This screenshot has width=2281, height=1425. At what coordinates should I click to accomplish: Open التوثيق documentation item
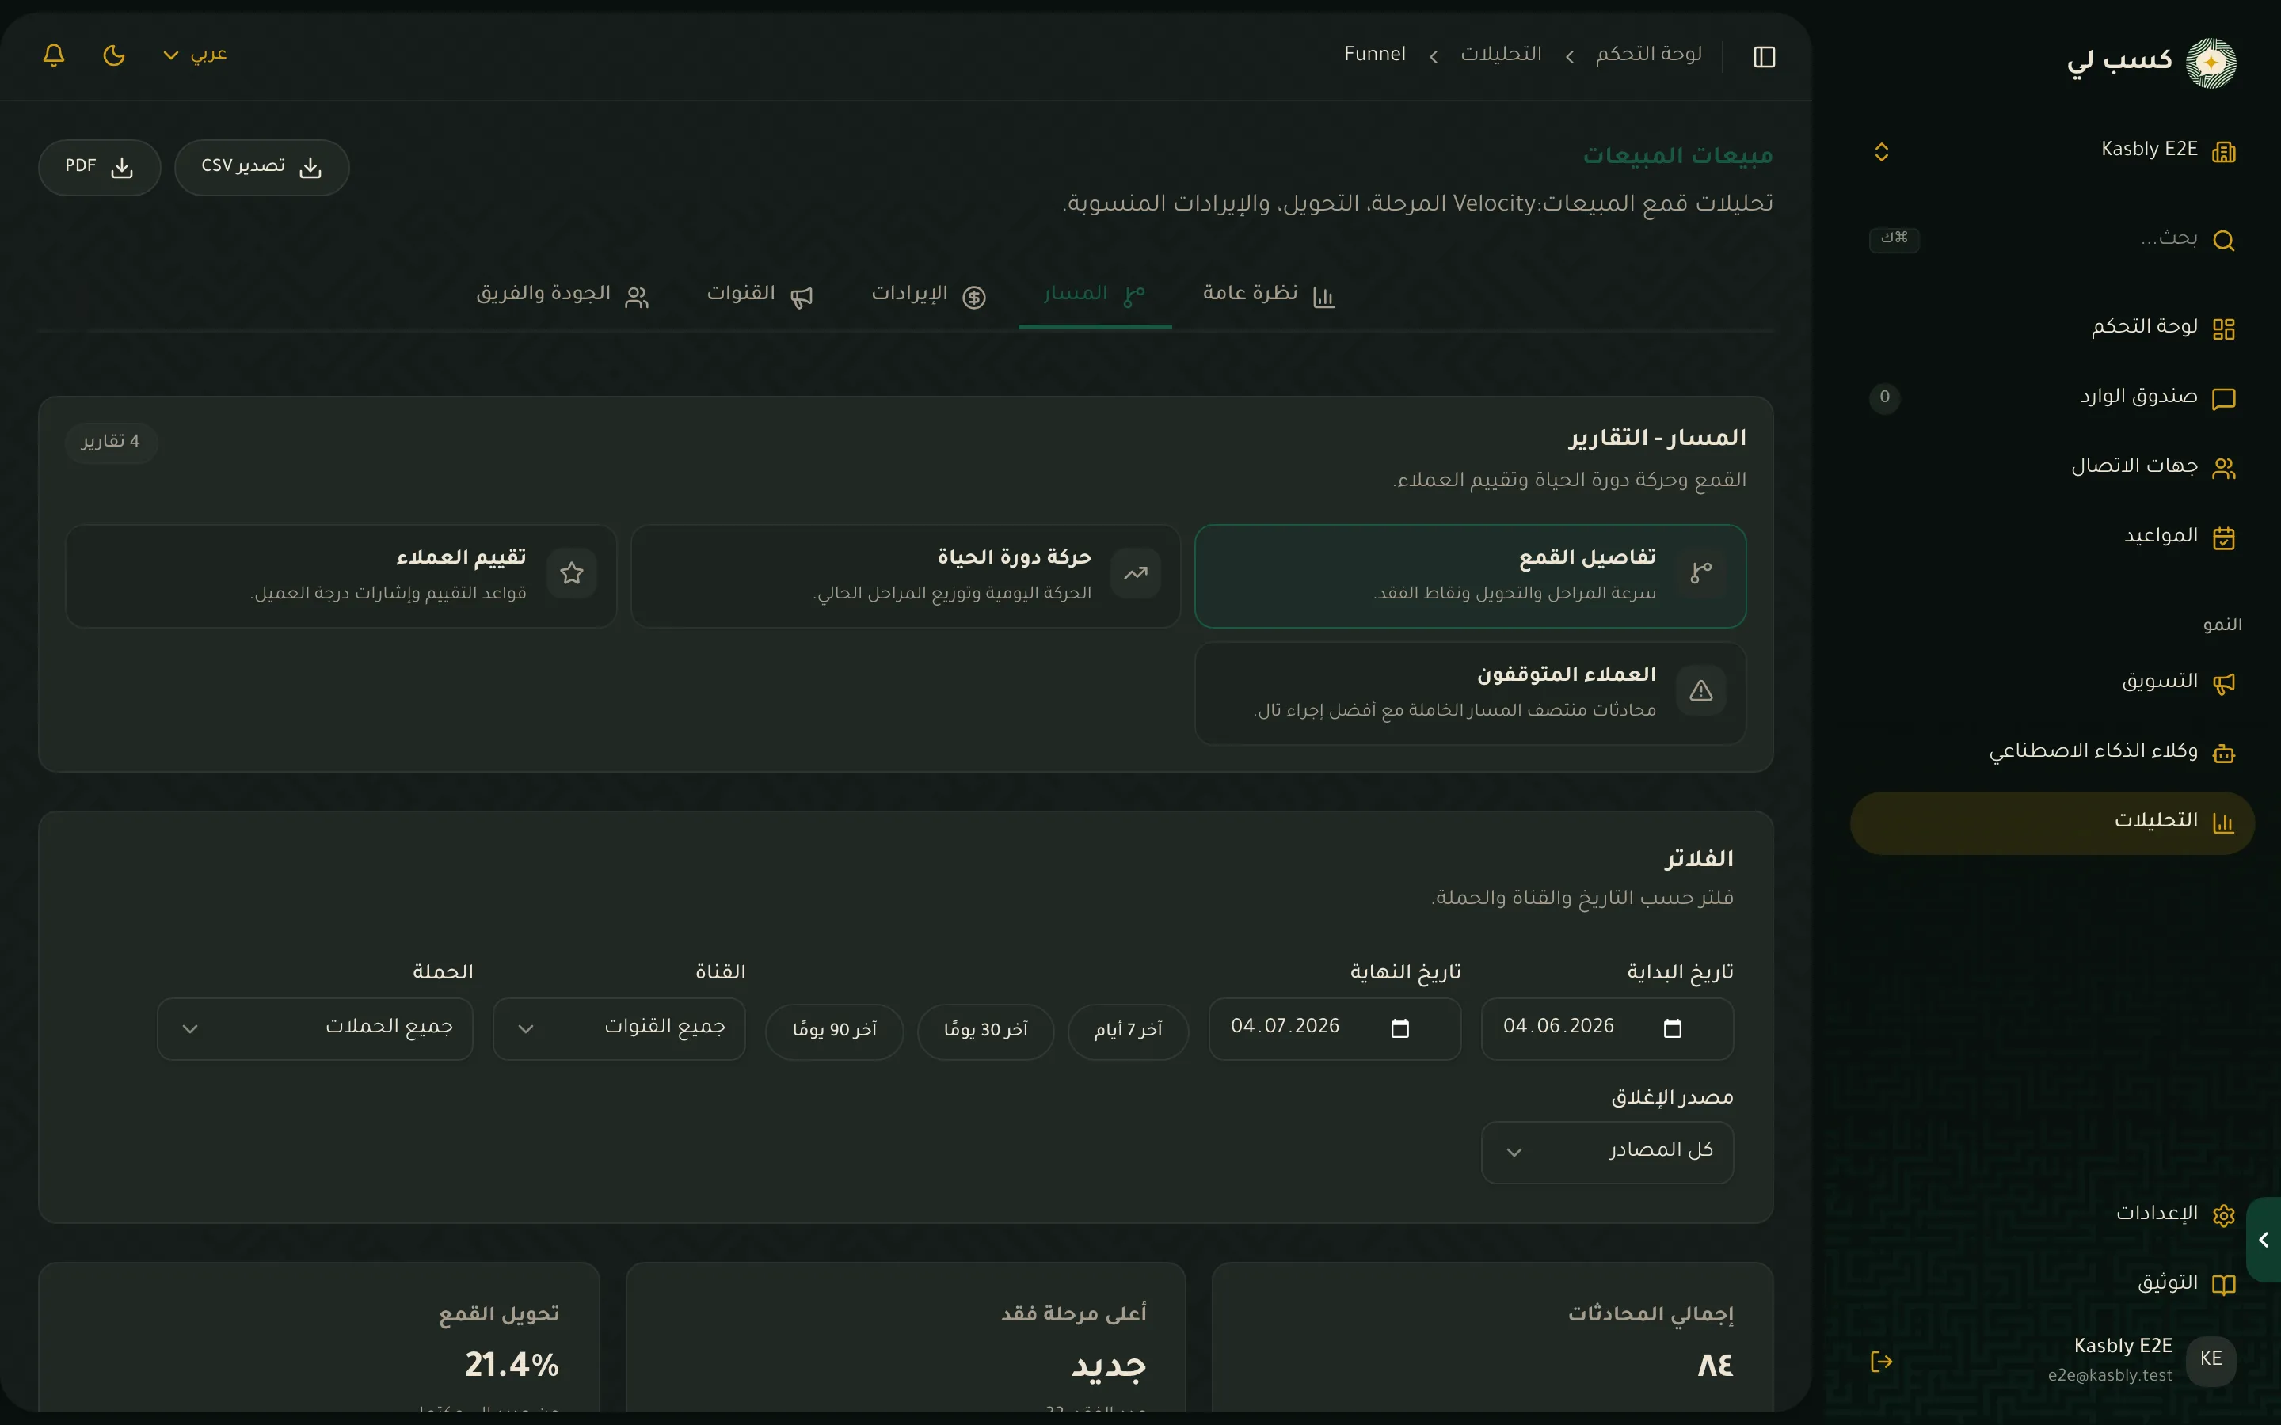click(2053, 1285)
